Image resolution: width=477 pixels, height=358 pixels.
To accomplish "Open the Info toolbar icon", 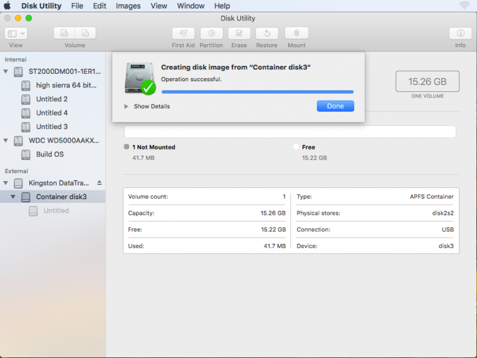I will pos(460,33).
